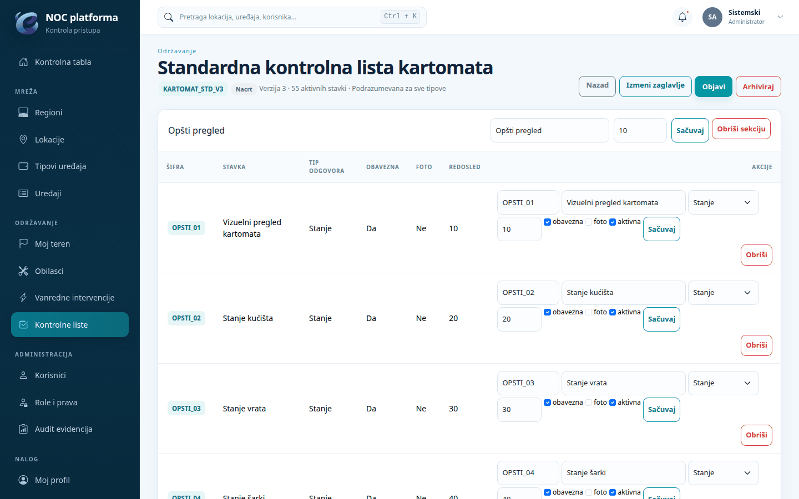
Task: Click the NOC platforma logo icon
Action: (x=27, y=23)
